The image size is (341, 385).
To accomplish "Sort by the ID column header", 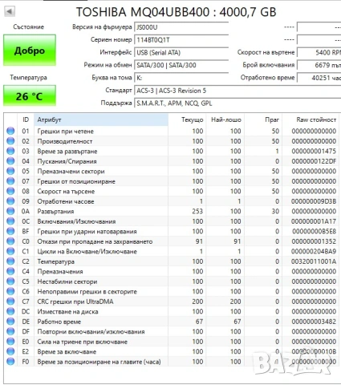I will 26,120.
